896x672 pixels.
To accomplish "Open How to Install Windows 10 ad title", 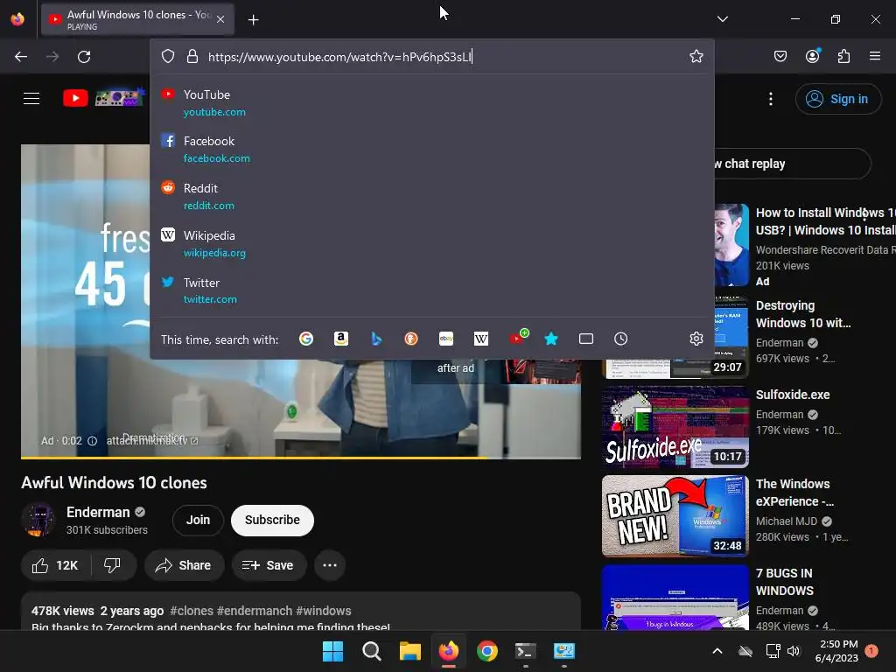I will [x=825, y=221].
